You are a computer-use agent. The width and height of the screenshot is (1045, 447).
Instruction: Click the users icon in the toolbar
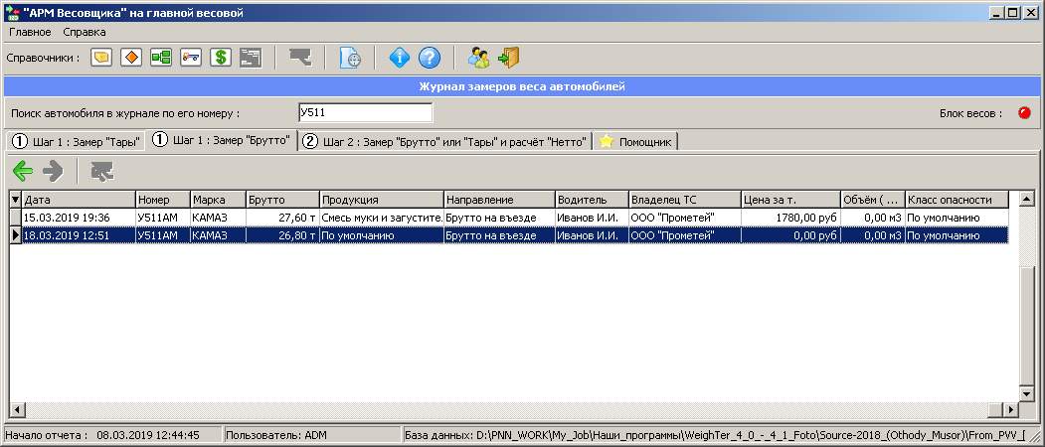(x=479, y=58)
